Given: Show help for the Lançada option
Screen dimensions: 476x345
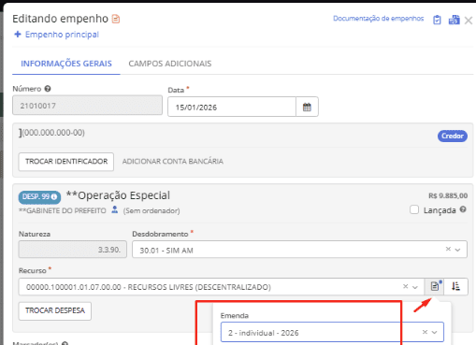Looking at the screenshot, I should tap(463, 209).
